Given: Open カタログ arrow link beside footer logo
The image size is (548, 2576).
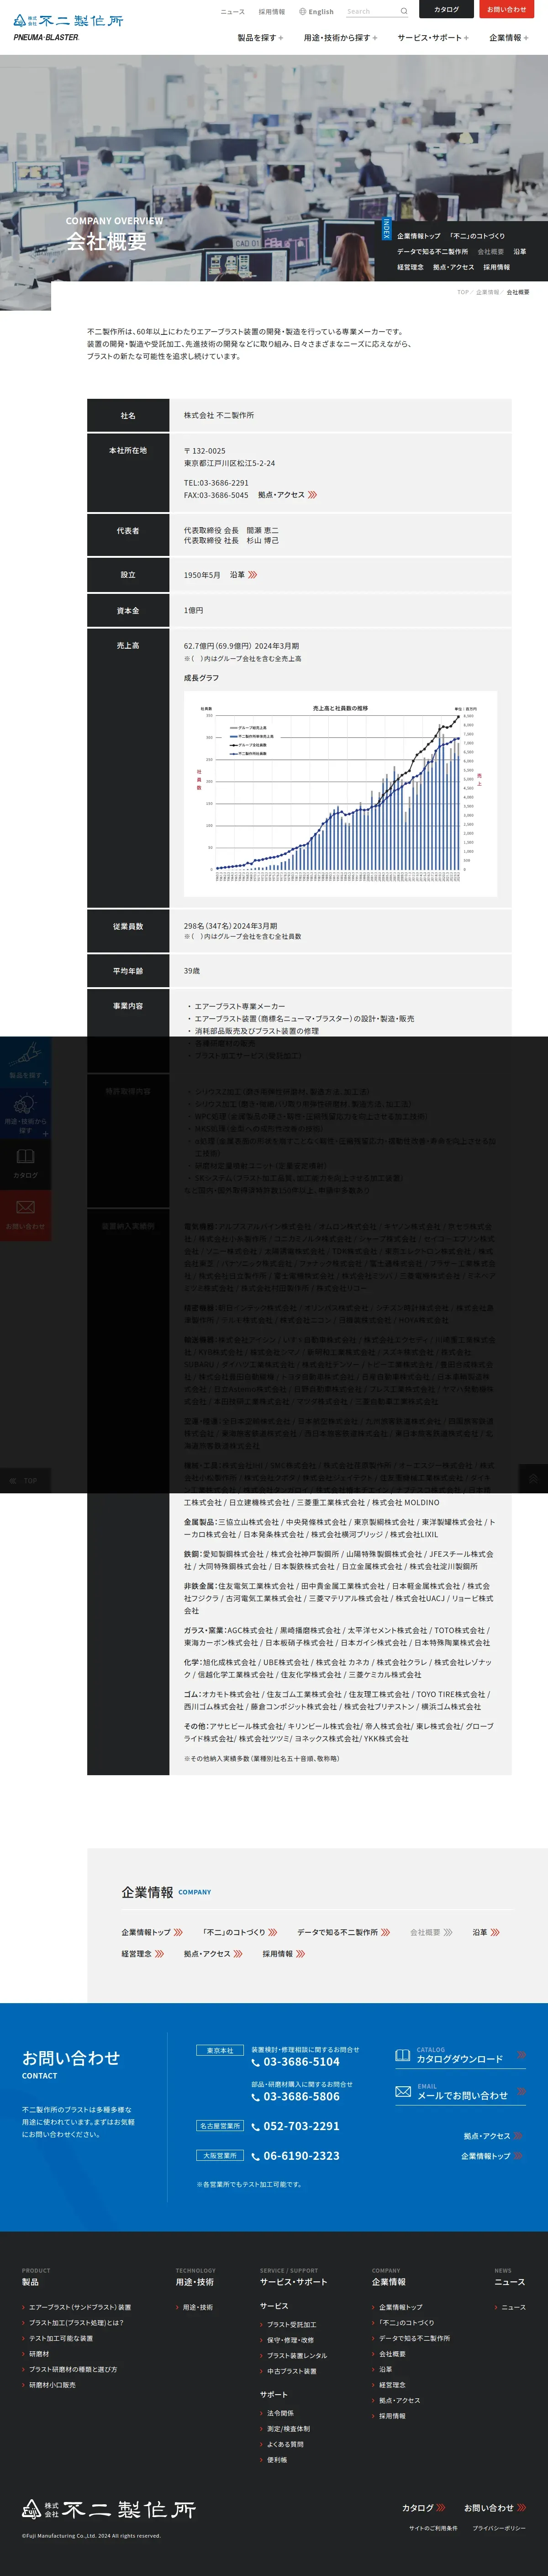Looking at the screenshot, I should coord(424,2508).
